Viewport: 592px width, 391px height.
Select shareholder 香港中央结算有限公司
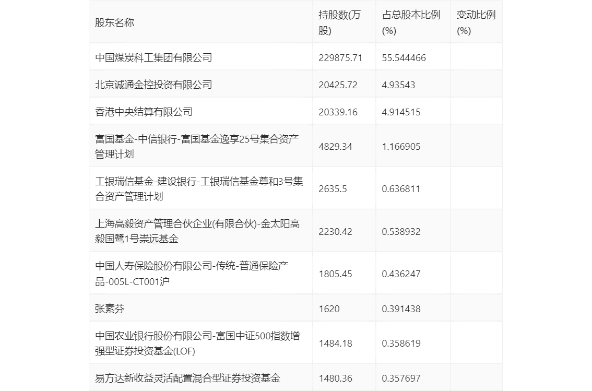(144, 112)
